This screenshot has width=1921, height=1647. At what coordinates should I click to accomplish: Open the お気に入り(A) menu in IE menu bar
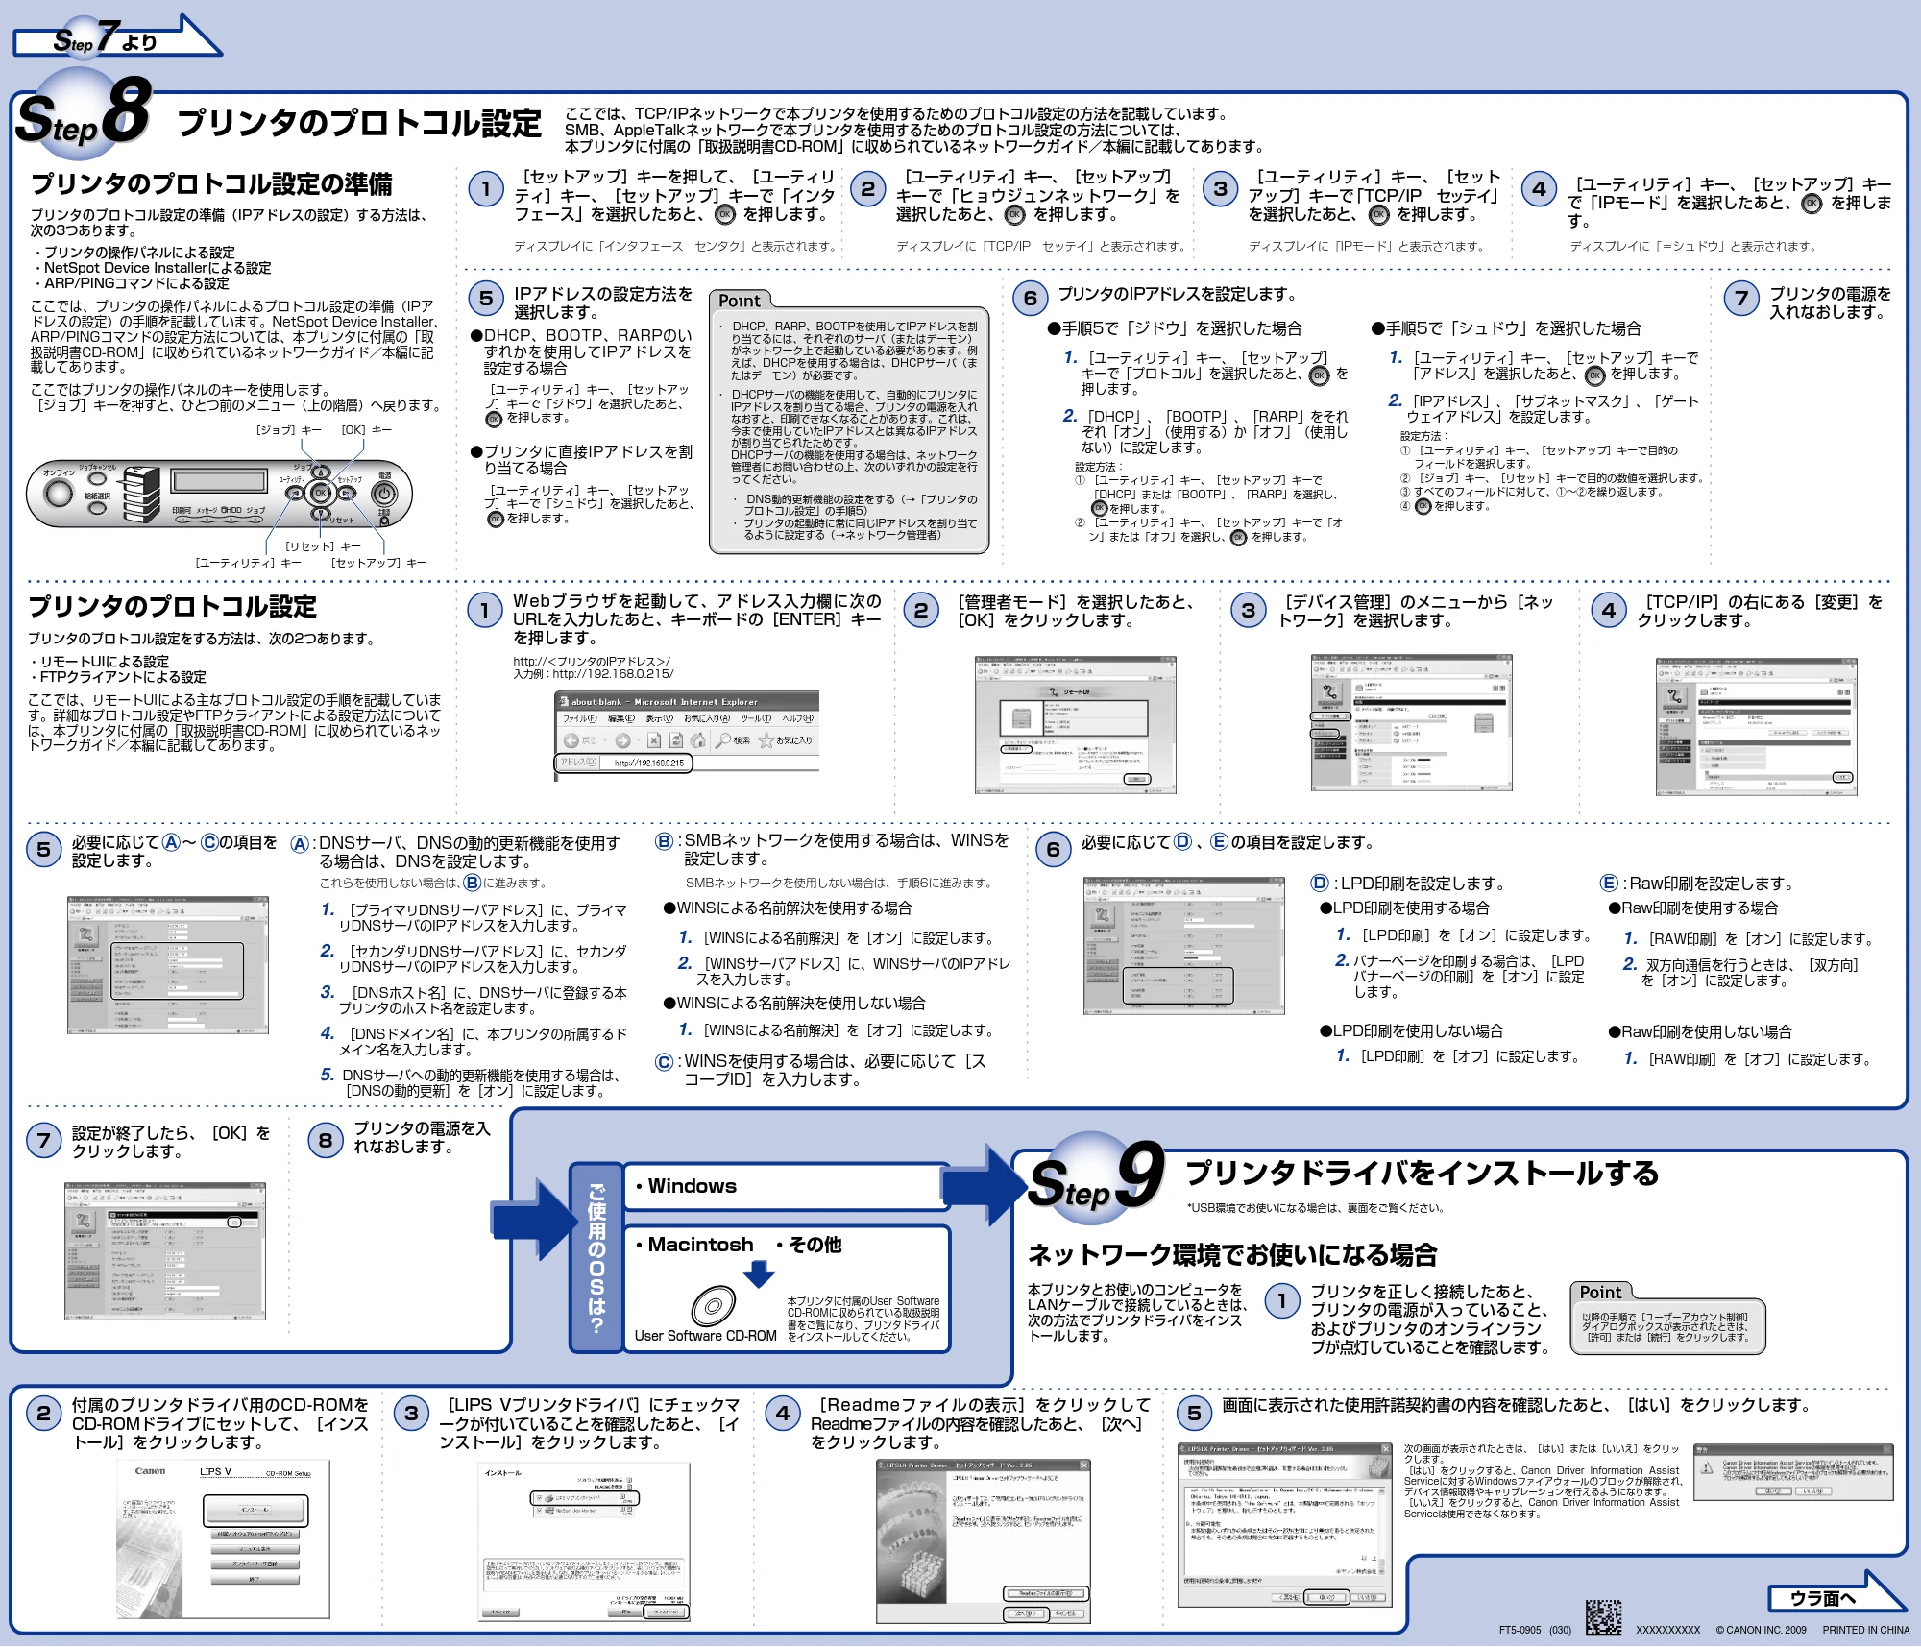707,718
